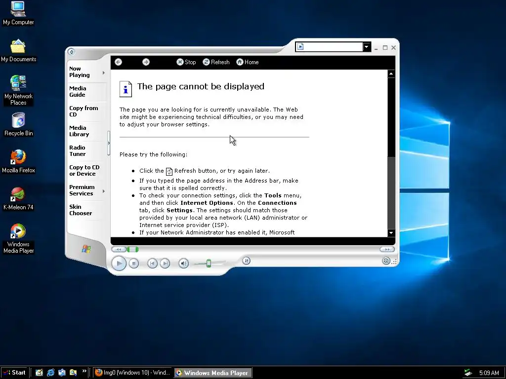Click the Windows logo in player
Viewport: 506px width, 379px height.
86,249
